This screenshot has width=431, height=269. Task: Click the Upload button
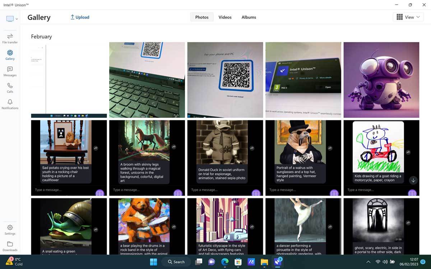pyautogui.click(x=79, y=17)
